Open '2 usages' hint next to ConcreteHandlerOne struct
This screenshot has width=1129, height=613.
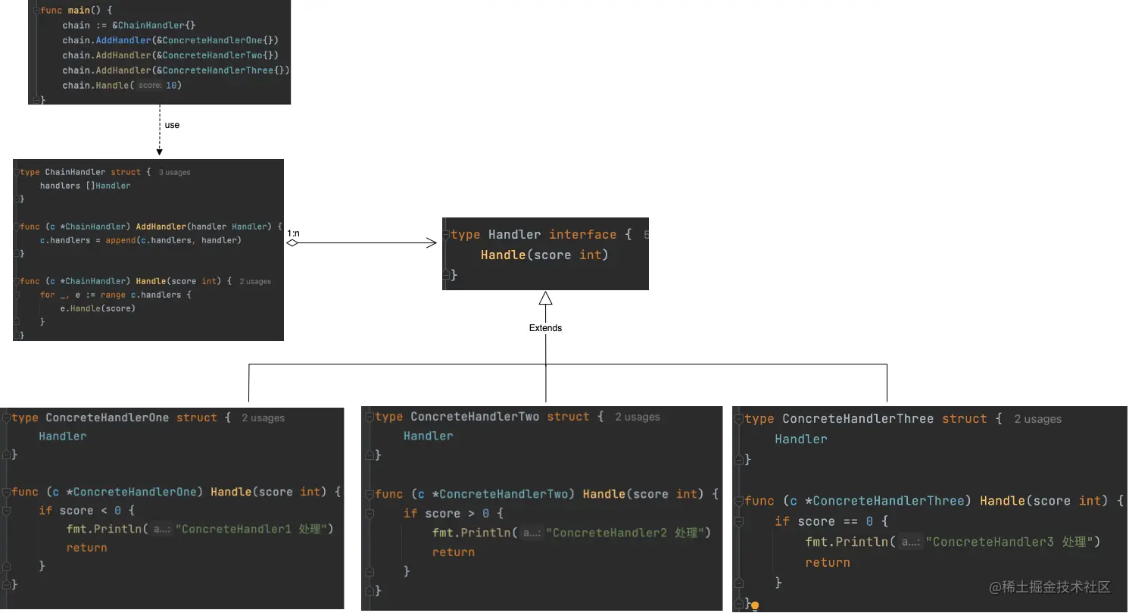263,418
